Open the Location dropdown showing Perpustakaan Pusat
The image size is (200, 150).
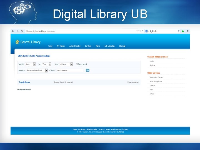pyautogui.click(x=37, y=70)
